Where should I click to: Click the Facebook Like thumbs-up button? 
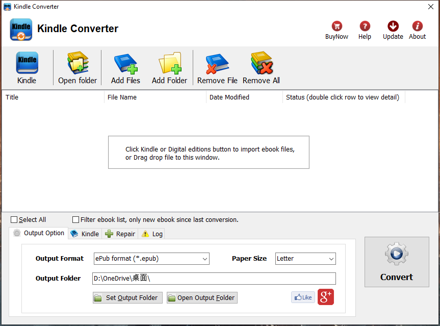(303, 297)
